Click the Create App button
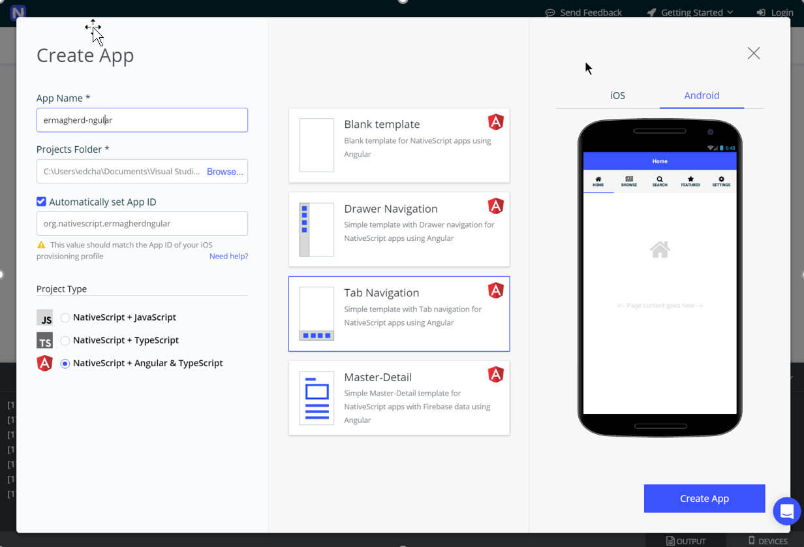The height and width of the screenshot is (547, 804). click(x=704, y=499)
